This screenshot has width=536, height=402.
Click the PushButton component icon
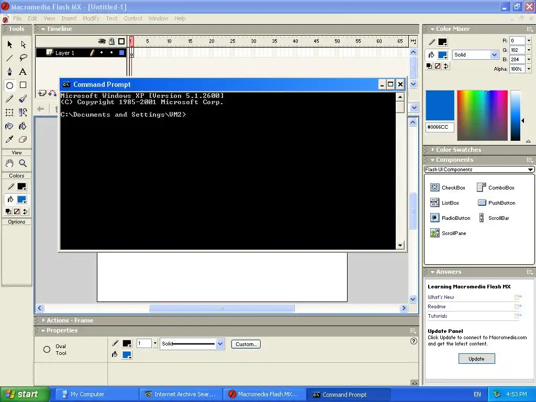click(482, 203)
